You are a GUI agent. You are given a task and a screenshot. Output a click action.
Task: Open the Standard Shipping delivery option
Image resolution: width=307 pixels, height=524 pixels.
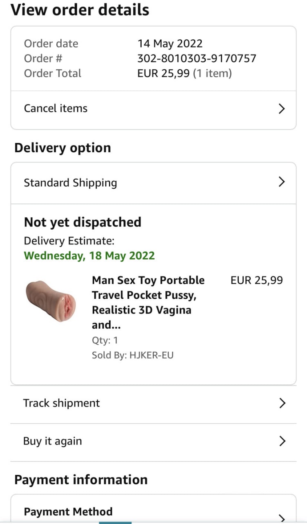[70, 183]
